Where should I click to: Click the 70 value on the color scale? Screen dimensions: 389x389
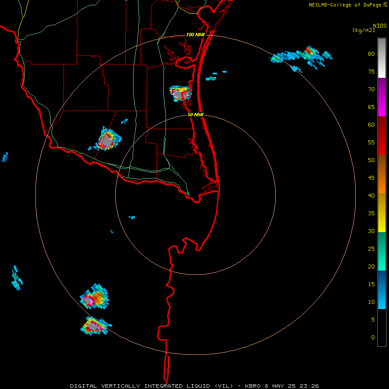tap(371, 89)
